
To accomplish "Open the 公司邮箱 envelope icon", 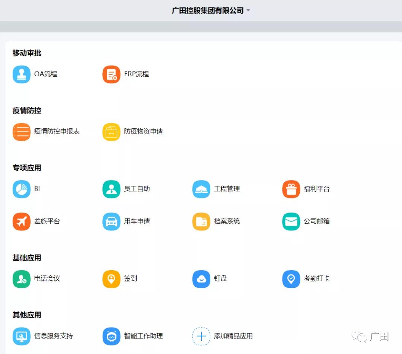I will click(291, 221).
